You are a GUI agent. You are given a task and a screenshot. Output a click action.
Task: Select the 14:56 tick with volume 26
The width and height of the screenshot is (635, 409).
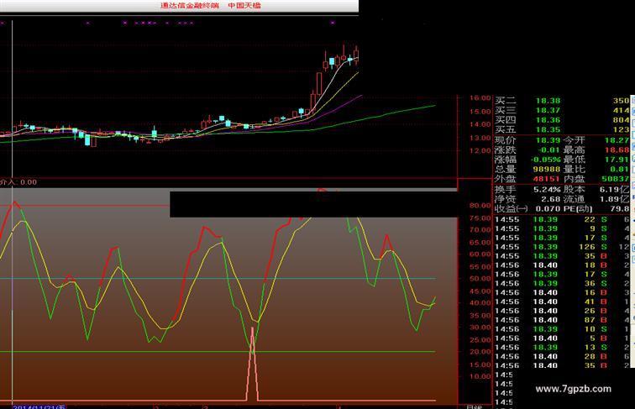pos(561,311)
